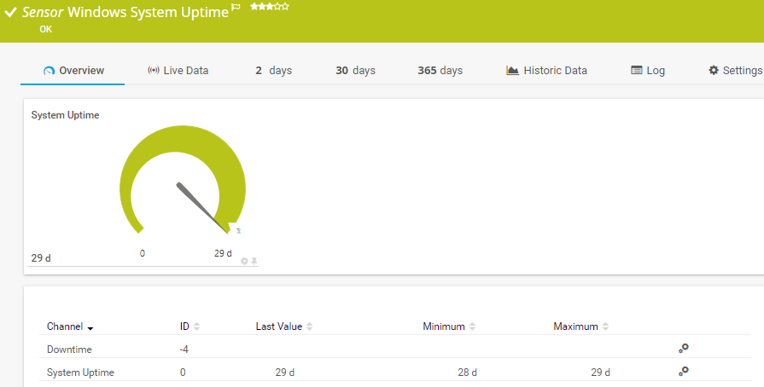Click the flag icon beside the sensor title
The image size is (764, 387).
(x=236, y=8)
